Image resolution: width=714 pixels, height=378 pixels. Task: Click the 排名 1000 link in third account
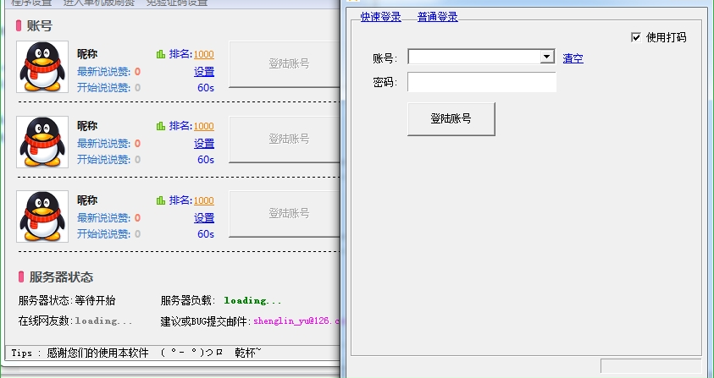[203, 200]
